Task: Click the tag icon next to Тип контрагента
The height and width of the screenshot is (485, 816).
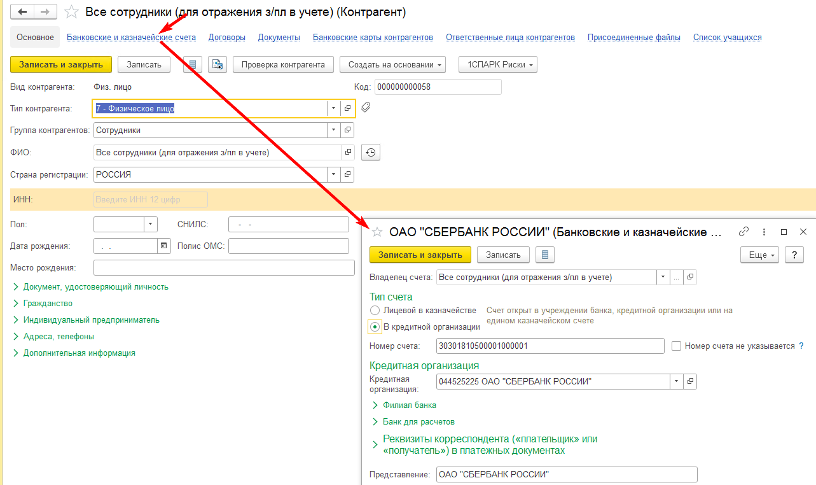Action: 365,108
